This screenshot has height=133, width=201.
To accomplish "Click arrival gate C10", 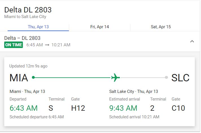I will pyautogui.click(x=178, y=108).
